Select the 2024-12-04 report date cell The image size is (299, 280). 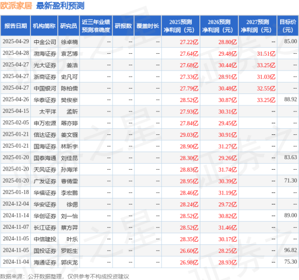[x=15, y=203]
